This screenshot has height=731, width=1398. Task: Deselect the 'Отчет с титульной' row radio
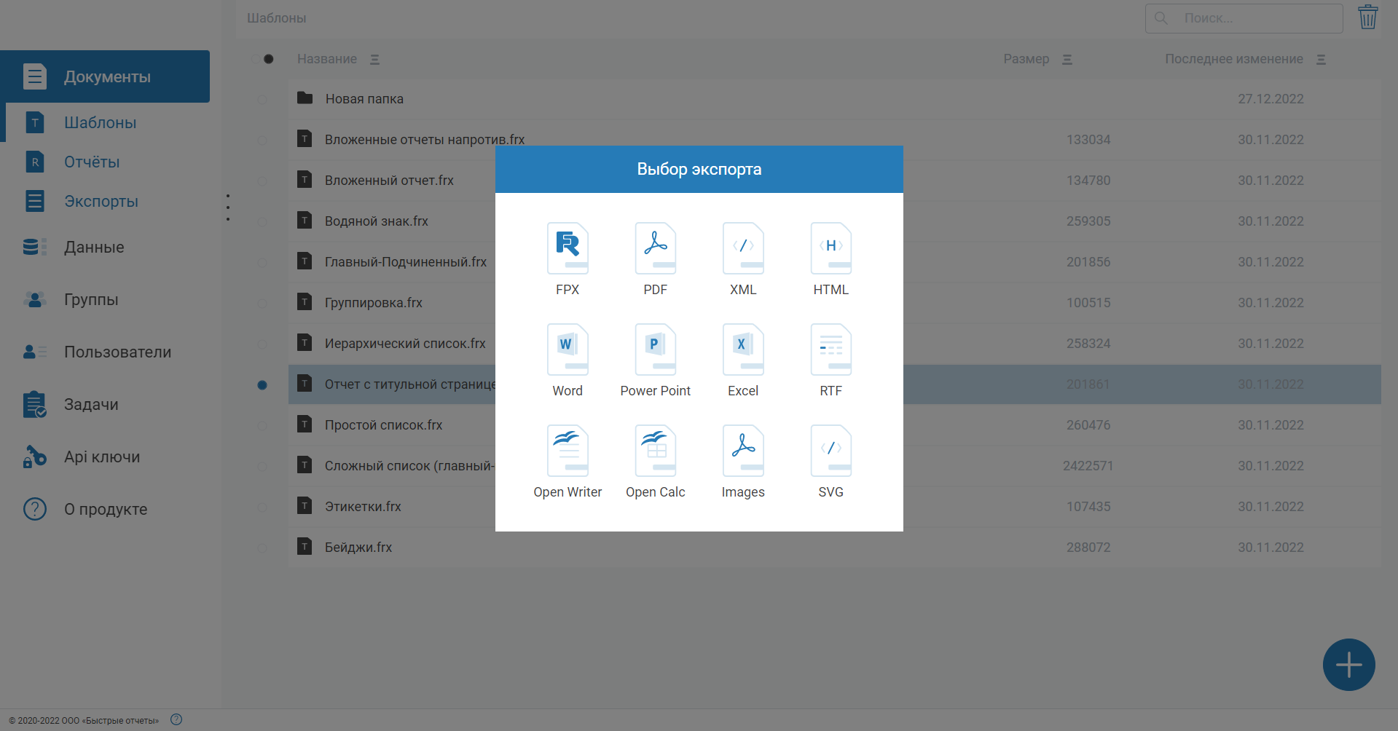[x=262, y=384]
